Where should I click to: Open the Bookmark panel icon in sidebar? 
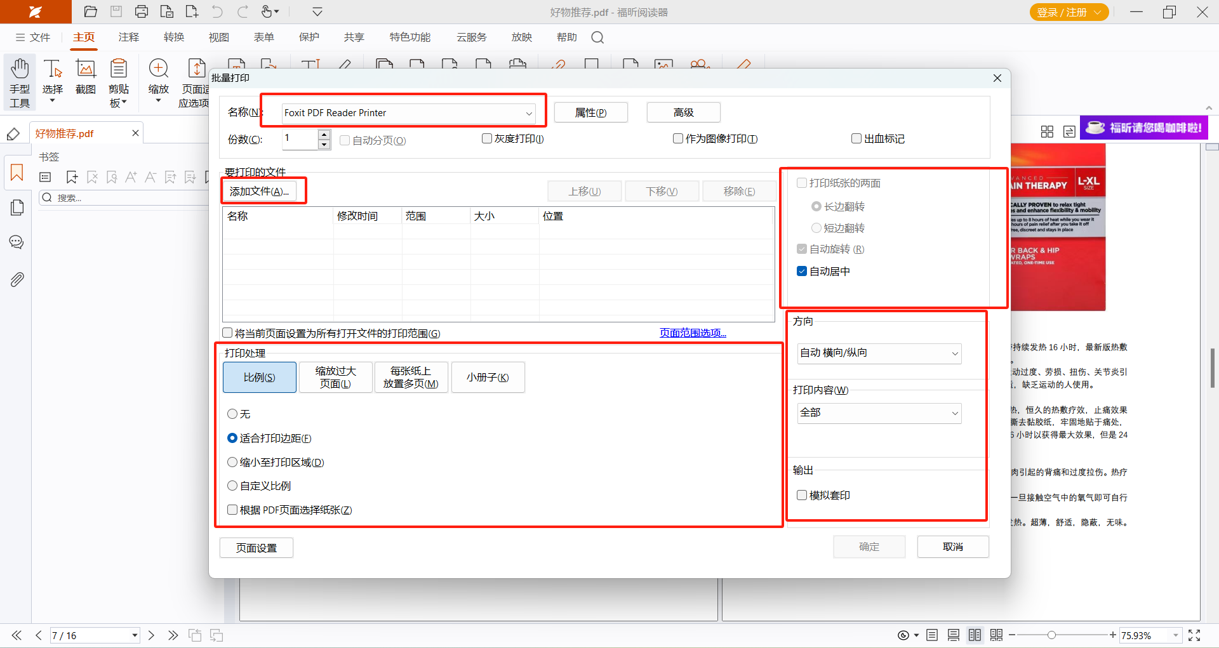pos(17,173)
